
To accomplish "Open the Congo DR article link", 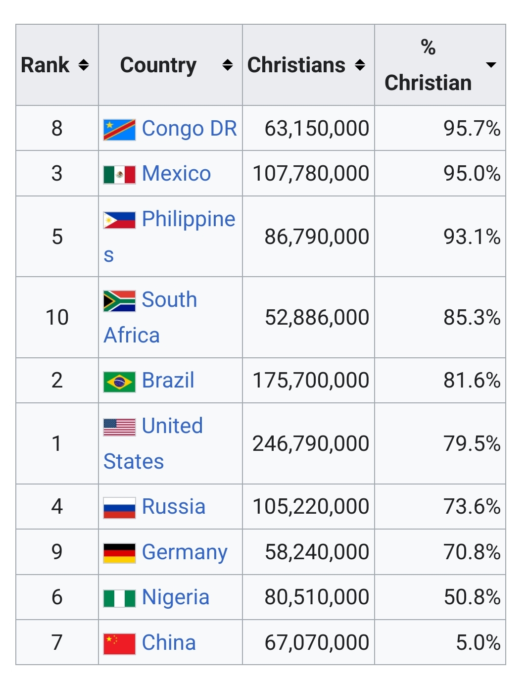I will (x=189, y=129).
